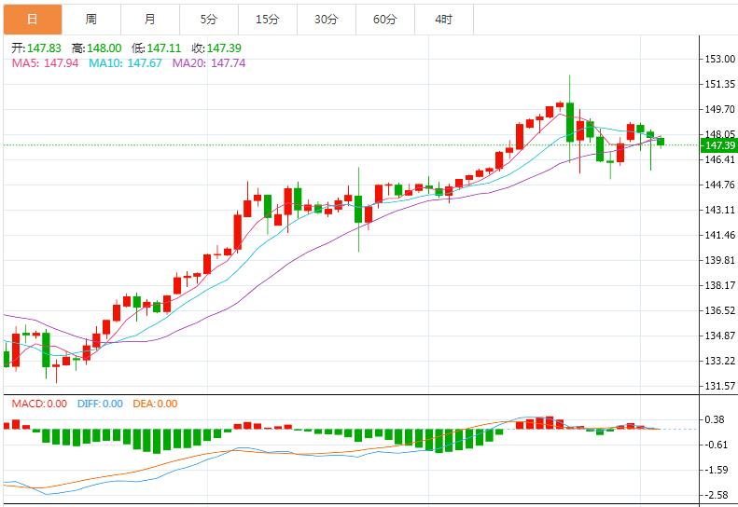Click the 0.38 MACD axis label
Image resolution: width=738 pixels, height=507 pixels.
[716, 419]
